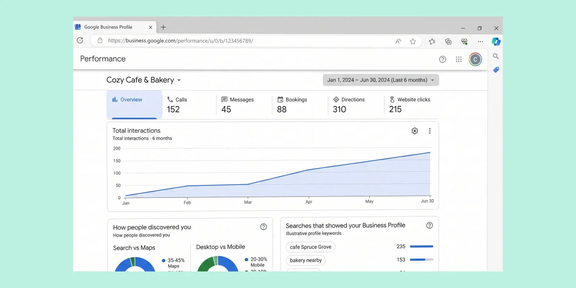The image size is (576, 288).
Task: Open the Google apps grid
Action: (x=459, y=59)
